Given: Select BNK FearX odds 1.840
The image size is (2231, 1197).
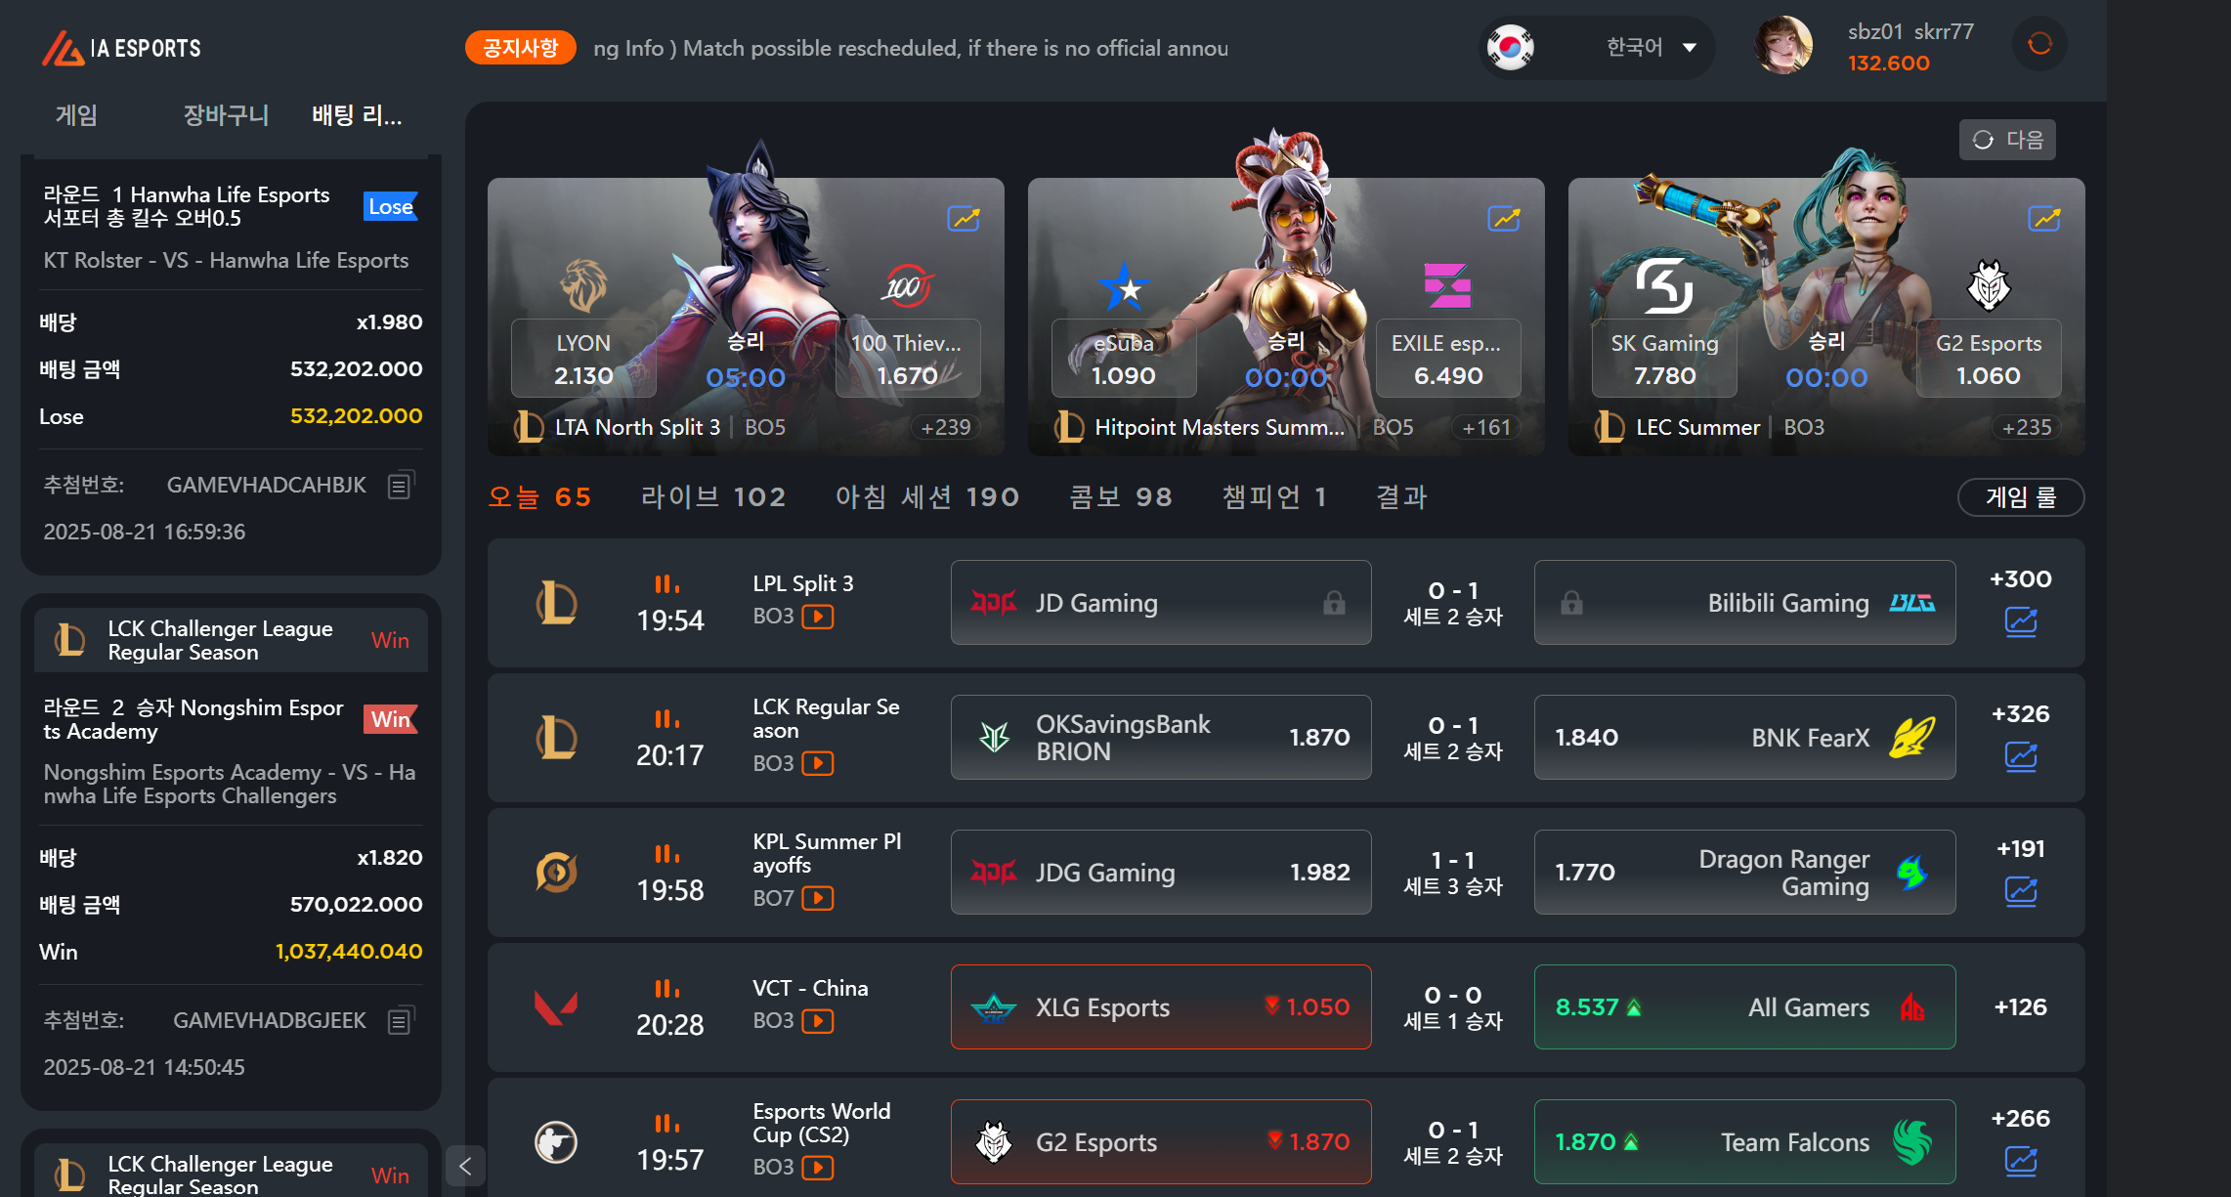Looking at the screenshot, I should [x=1744, y=738].
